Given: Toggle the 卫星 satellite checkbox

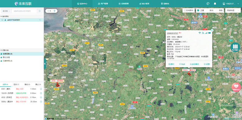Looking at the screenshot, I should point(198,10).
